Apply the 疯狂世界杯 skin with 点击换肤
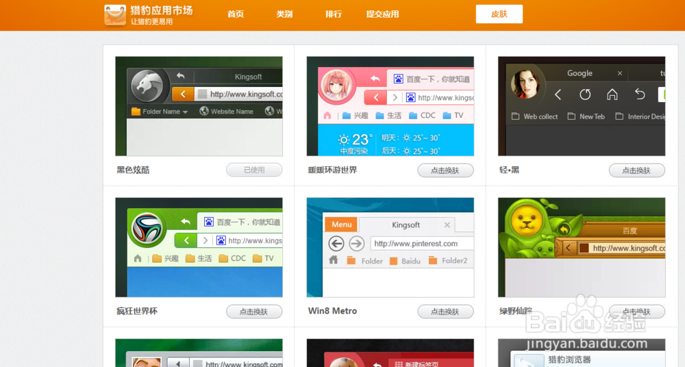This screenshot has width=685, height=367. click(x=254, y=312)
